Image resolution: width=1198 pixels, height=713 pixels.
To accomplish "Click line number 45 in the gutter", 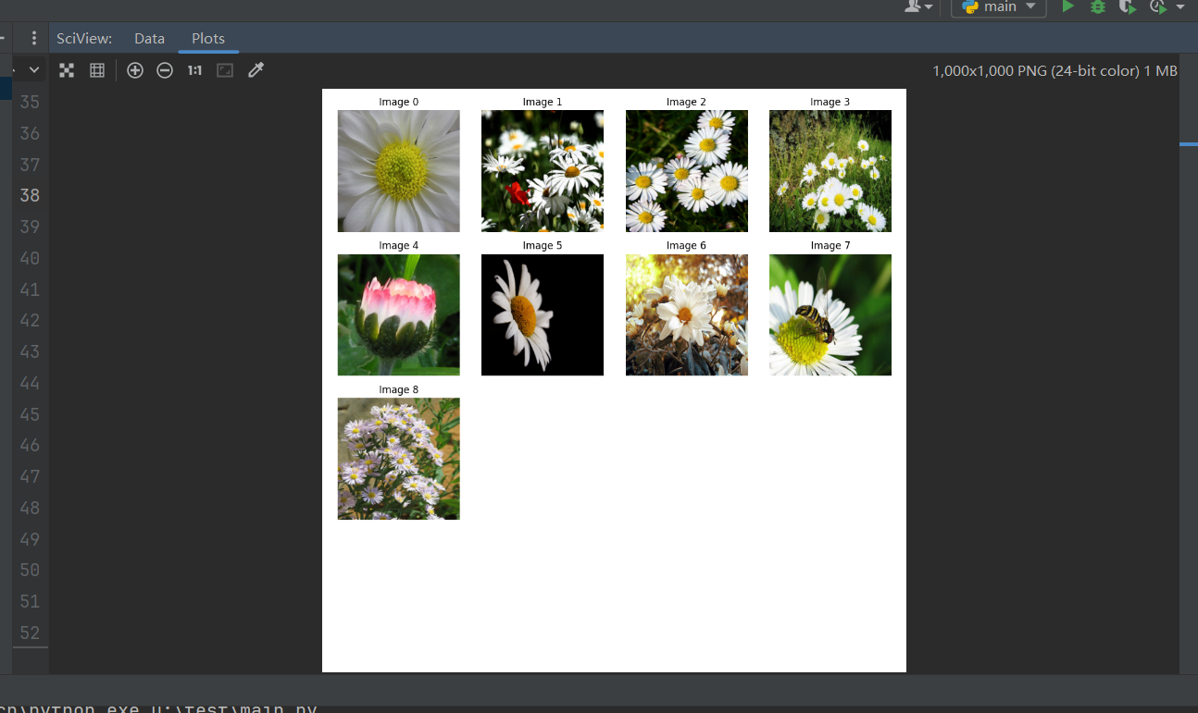I will click(x=30, y=413).
